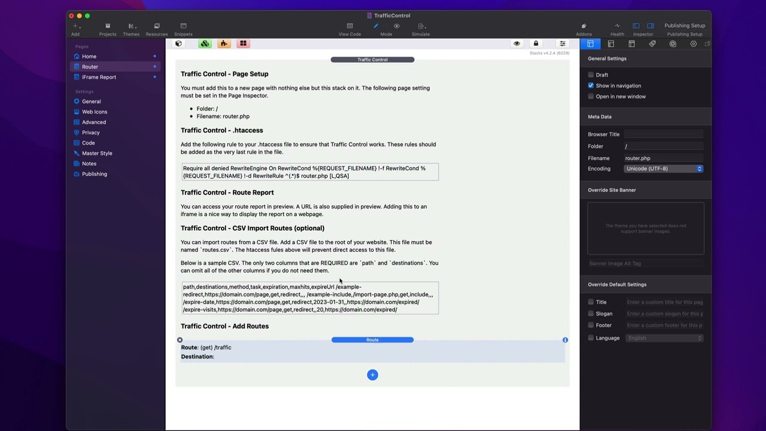The image size is (766, 431).
Task: Click the Browser Title field
Action: coord(664,134)
